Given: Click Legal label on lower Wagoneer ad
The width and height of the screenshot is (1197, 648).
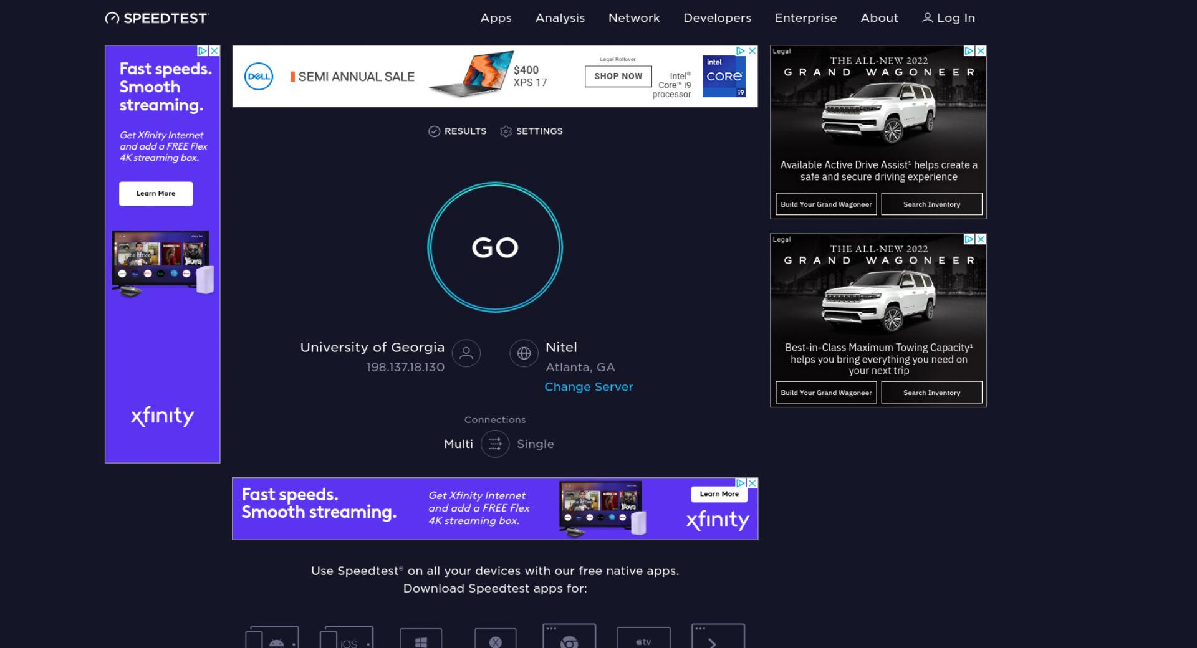Looking at the screenshot, I should 782,239.
